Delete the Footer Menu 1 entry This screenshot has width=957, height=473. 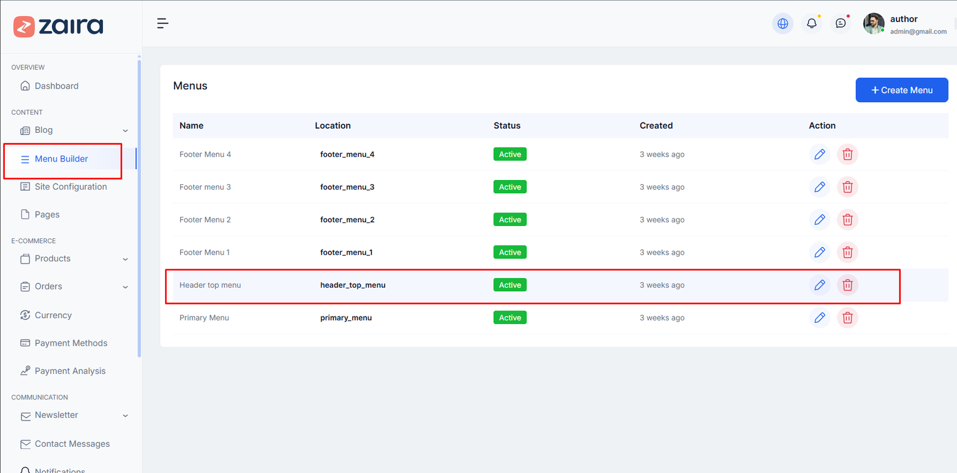(847, 252)
